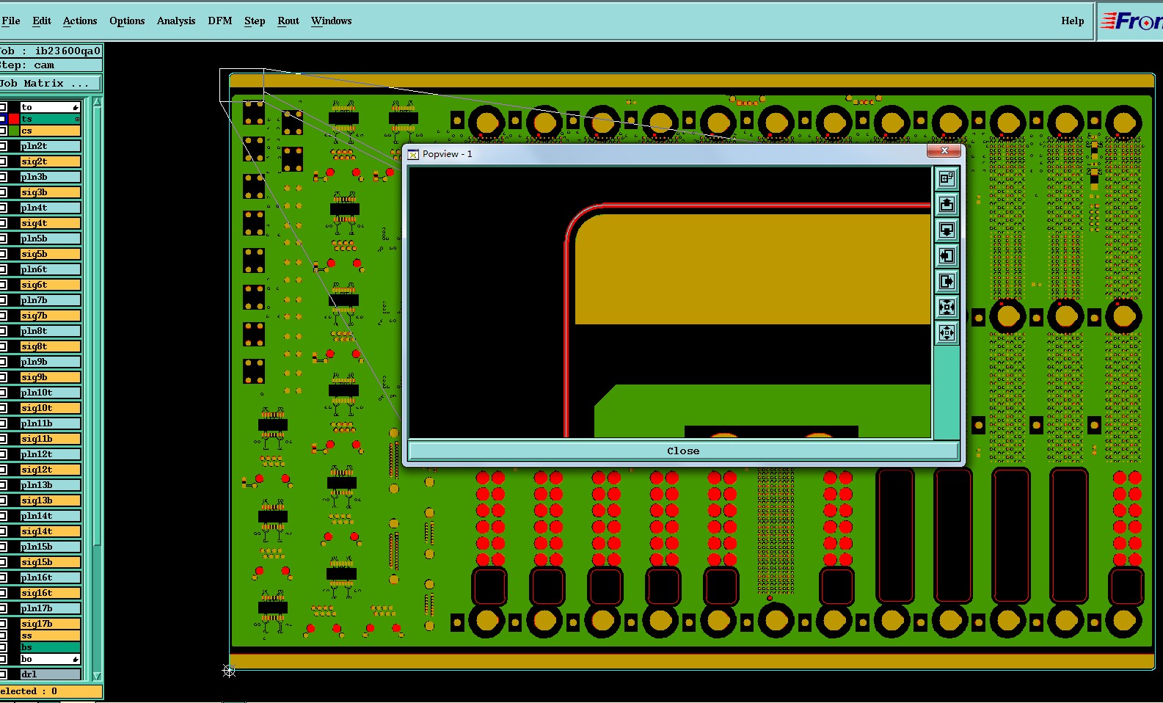Zoom in the Popview view
The image size is (1163, 703).
point(947,307)
